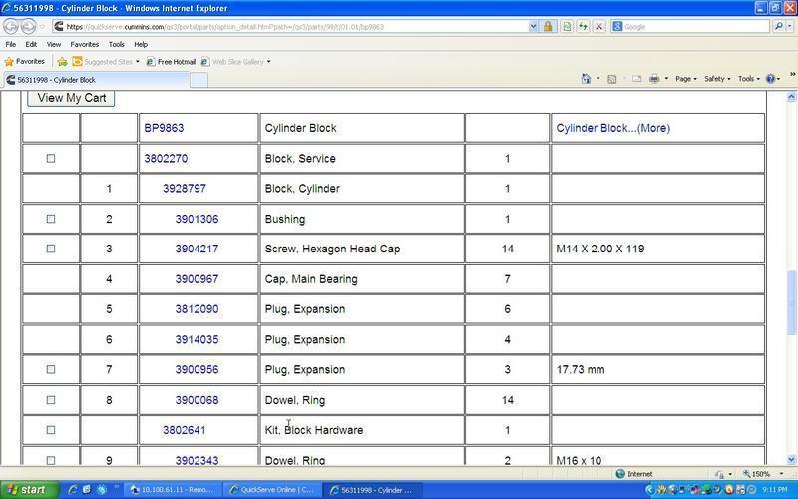The height and width of the screenshot is (499, 798).
Task: Click the security lock icon in address bar
Action: (548, 27)
